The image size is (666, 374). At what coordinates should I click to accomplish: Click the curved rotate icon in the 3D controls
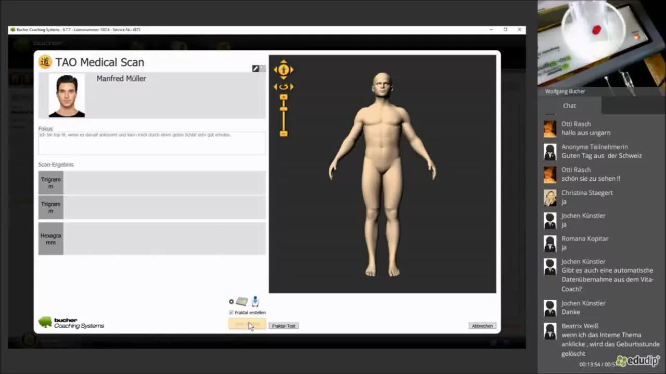(x=284, y=87)
